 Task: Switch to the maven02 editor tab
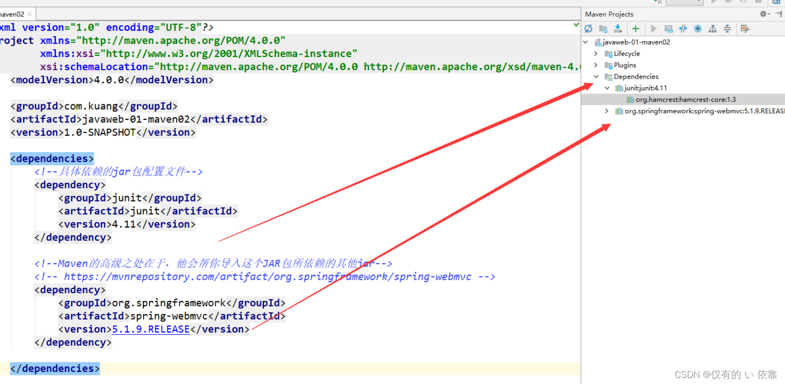point(18,14)
